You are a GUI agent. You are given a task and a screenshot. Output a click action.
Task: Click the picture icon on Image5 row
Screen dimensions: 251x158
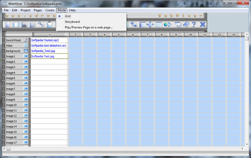pos(26,78)
